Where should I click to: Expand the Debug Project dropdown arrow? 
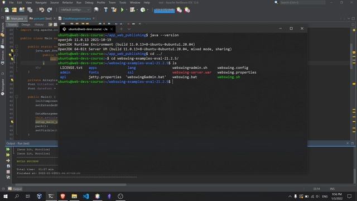point(137,10)
